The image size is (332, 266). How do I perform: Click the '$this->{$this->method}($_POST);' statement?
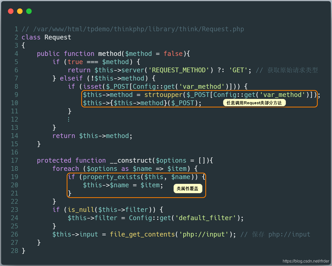point(142,103)
